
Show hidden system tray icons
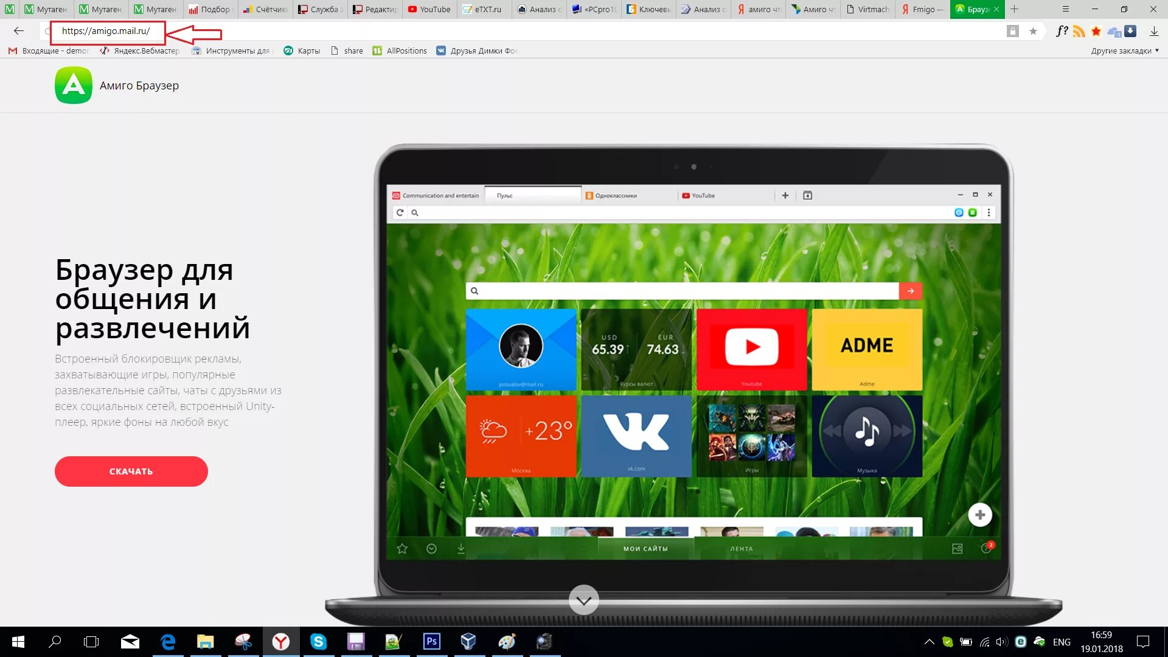point(929,642)
